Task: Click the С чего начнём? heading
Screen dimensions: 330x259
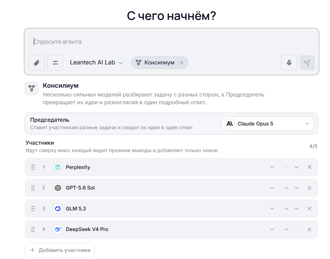Action: click(171, 16)
